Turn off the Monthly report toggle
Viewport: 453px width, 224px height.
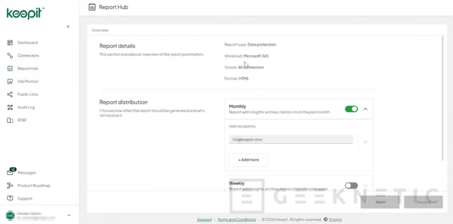tap(351, 109)
